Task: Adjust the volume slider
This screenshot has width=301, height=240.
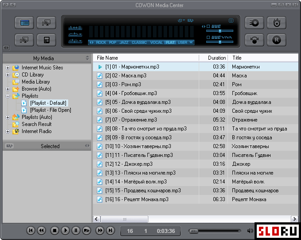Action: tap(214, 231)
